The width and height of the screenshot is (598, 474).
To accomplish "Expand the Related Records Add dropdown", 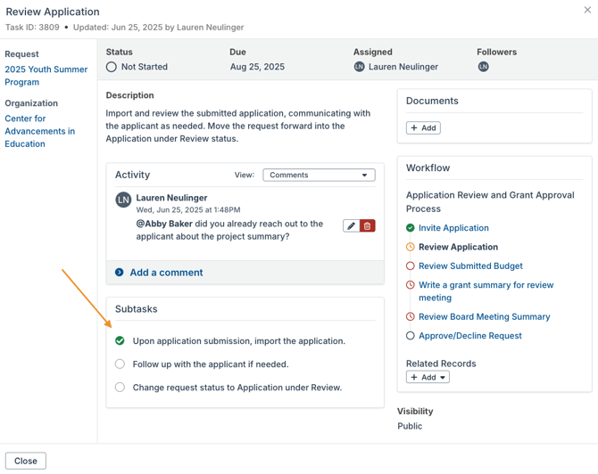I will coord(428,377).
